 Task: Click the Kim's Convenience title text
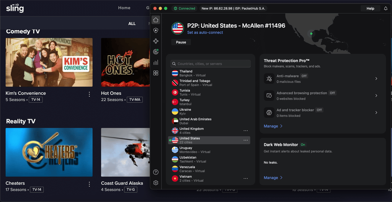pyautogui.click(x=26, y=93)
